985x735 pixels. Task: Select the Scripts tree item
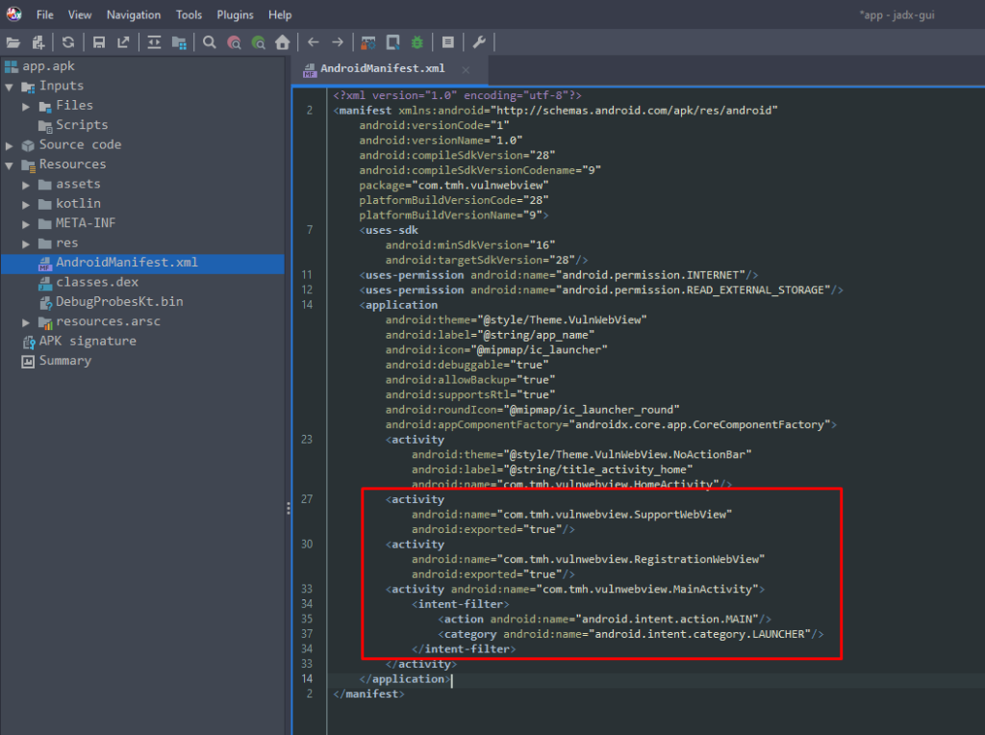click(82, 125)
